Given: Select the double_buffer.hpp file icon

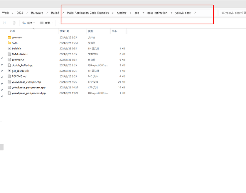Looking at the screenshot, I should [9, 65].
